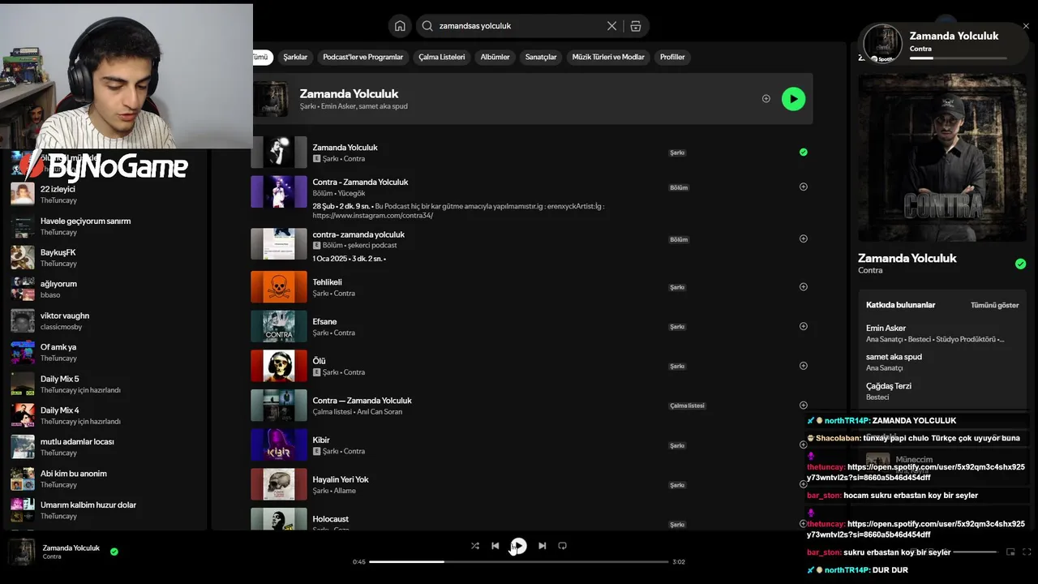Select the Sanatçılar filter tab
Screen dimensions: 1038x584
[541, 57]
